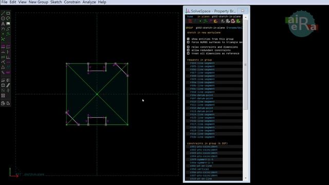
Task: Apply the Horizontal constraint tool
Action: click(x=3, y=52)
